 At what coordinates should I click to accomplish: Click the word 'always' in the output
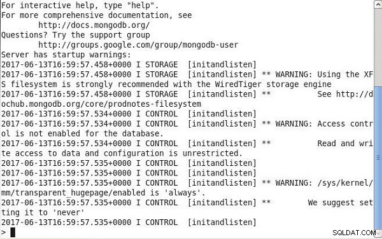[183, 193]
